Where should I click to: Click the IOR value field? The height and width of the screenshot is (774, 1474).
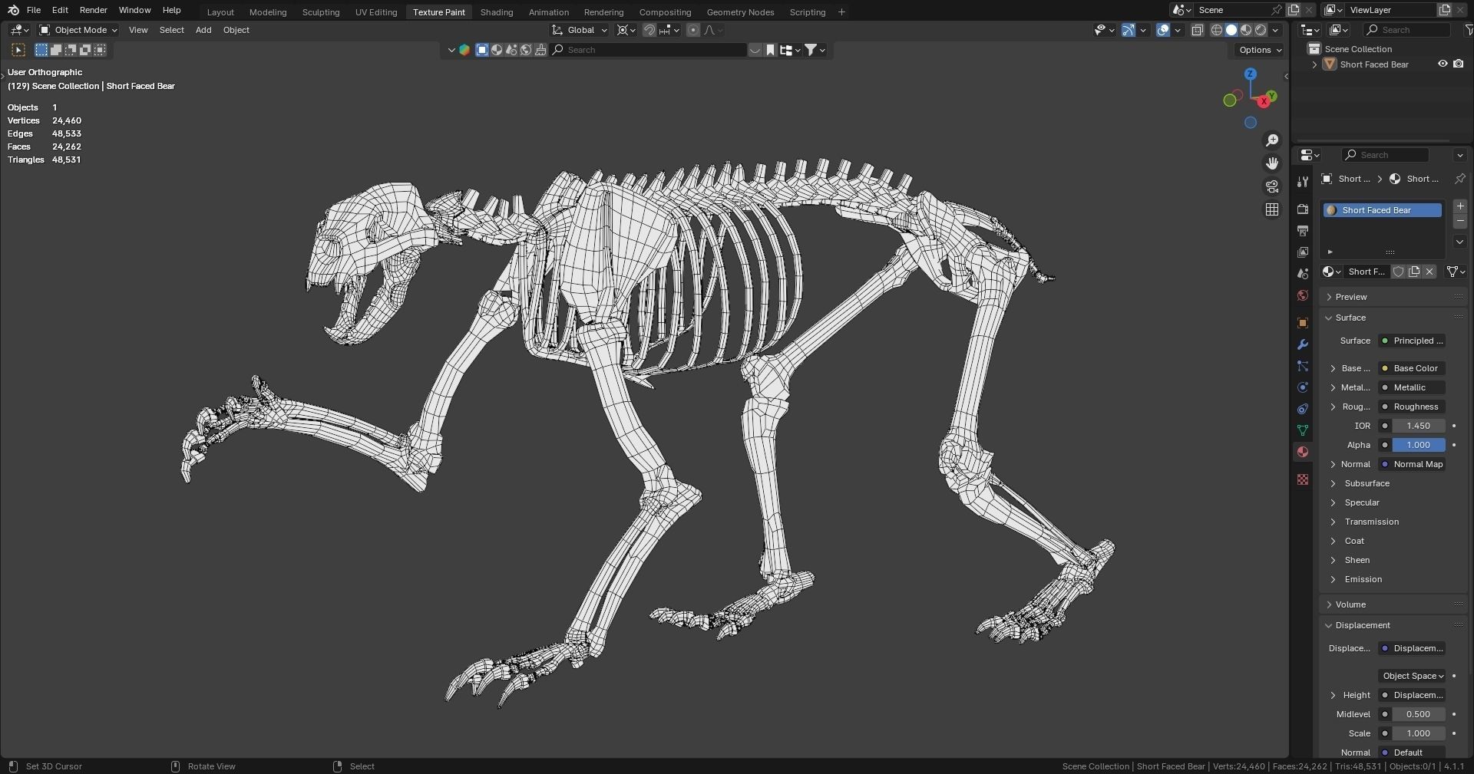[x=1418, y=426]
